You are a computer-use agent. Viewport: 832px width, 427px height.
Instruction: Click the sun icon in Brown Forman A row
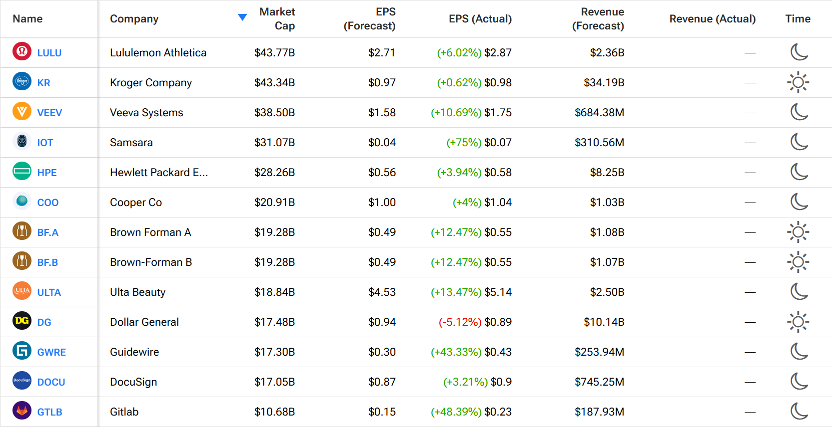pyautogui.click(x=798, y=232)
